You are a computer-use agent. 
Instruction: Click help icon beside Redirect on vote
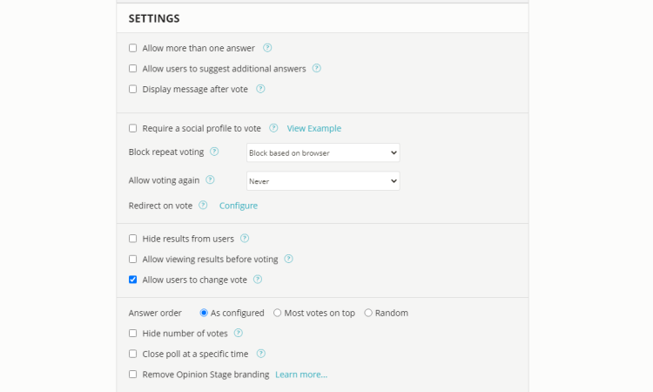tap(203, 206)
